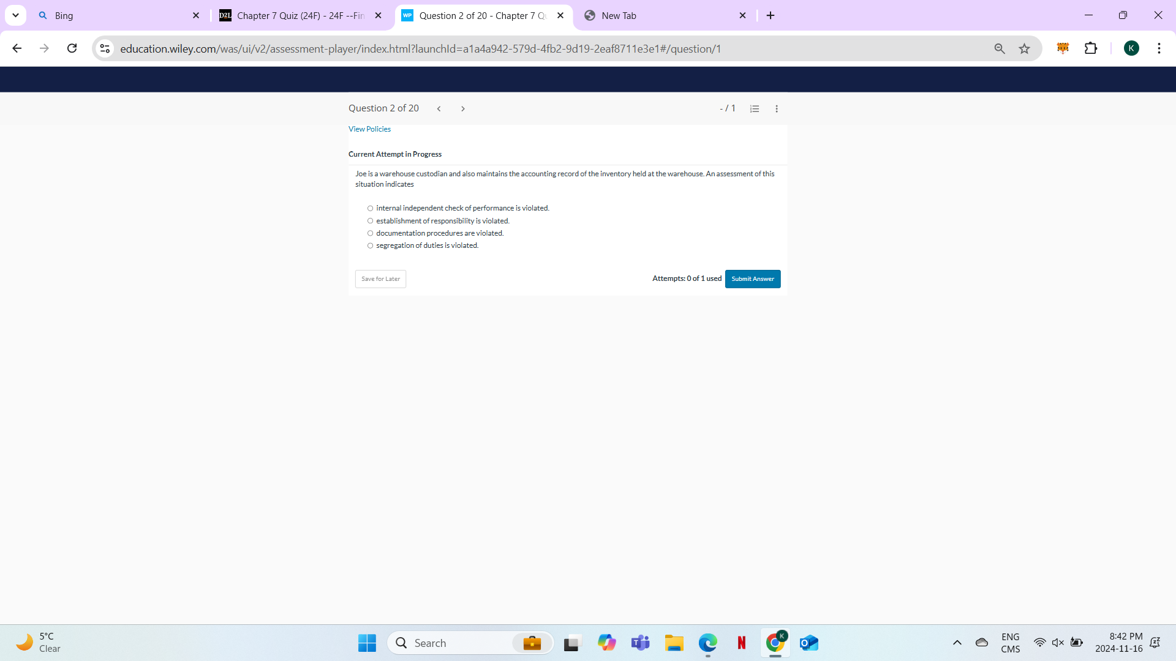The image size is (1176, 661).
Task: Open the Chrome three-dot browser menu
Action: pos(1159,48)
